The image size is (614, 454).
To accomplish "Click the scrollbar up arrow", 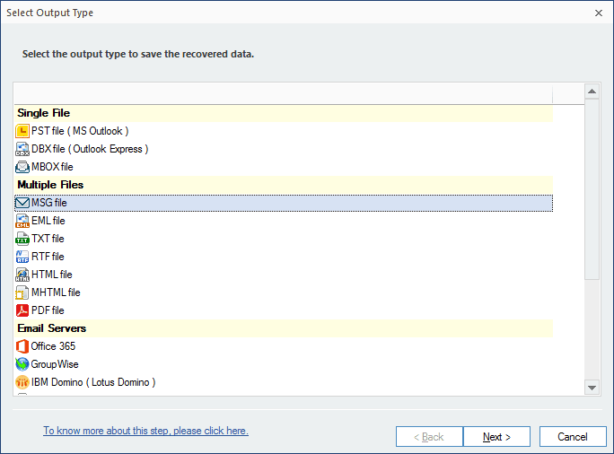I will click(592, 92).
